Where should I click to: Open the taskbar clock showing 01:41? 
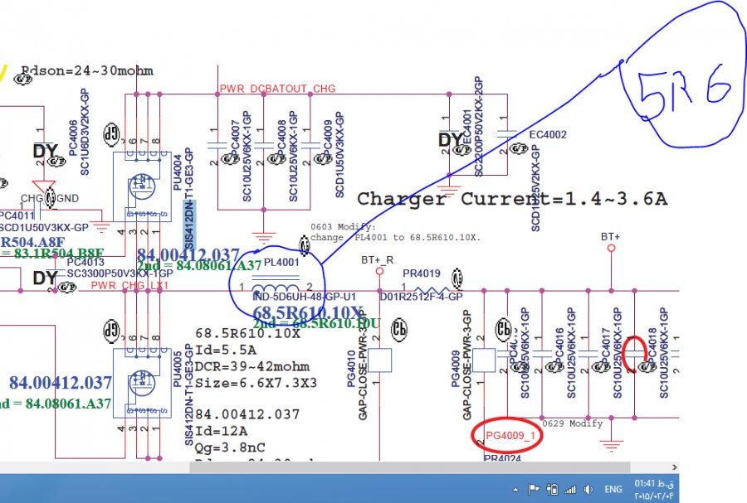pyautogui.click(x=654, y=490)
